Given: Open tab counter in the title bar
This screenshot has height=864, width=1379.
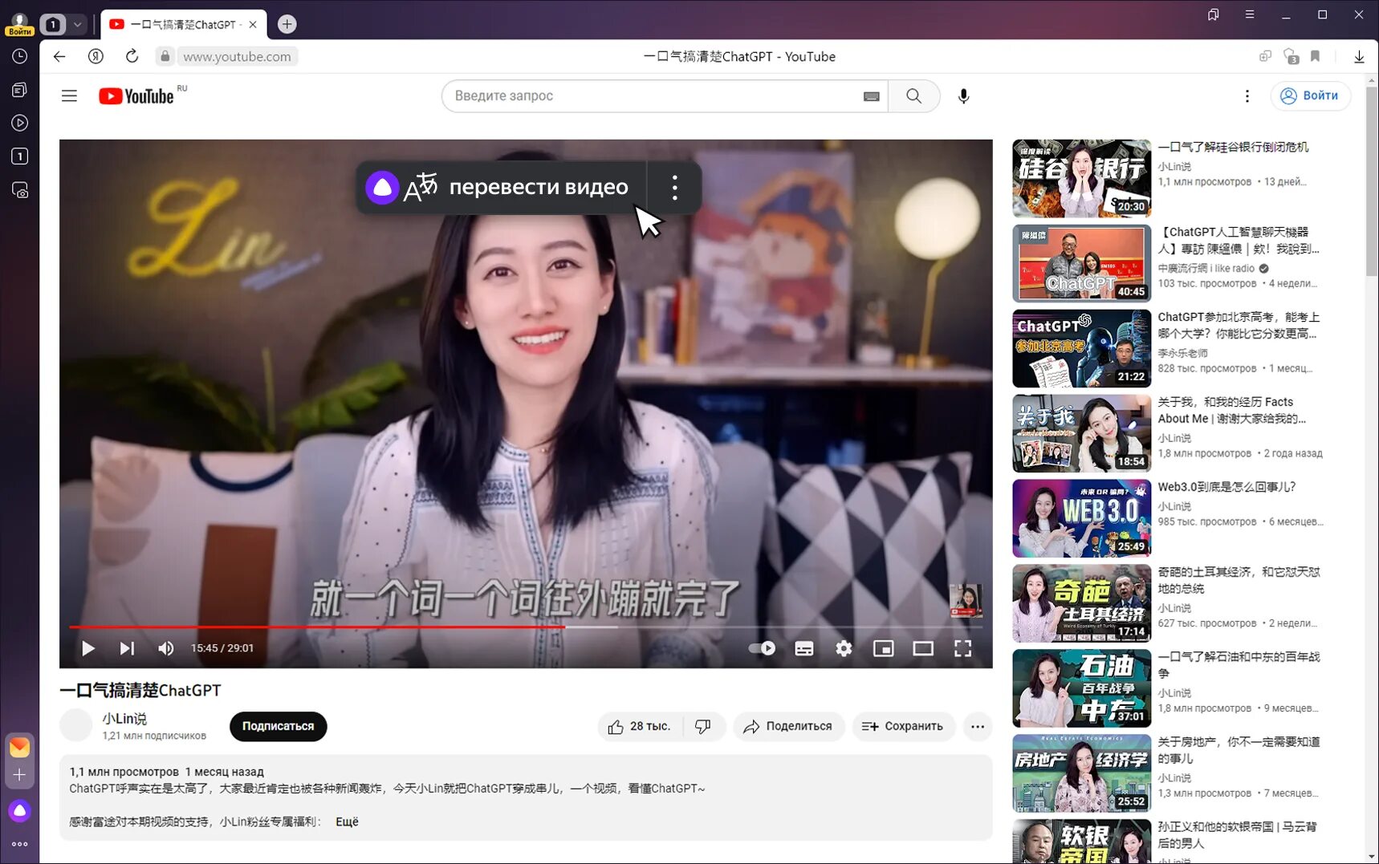Looking at the screenshot, I should pyautogui.click(x=53, y=24).
